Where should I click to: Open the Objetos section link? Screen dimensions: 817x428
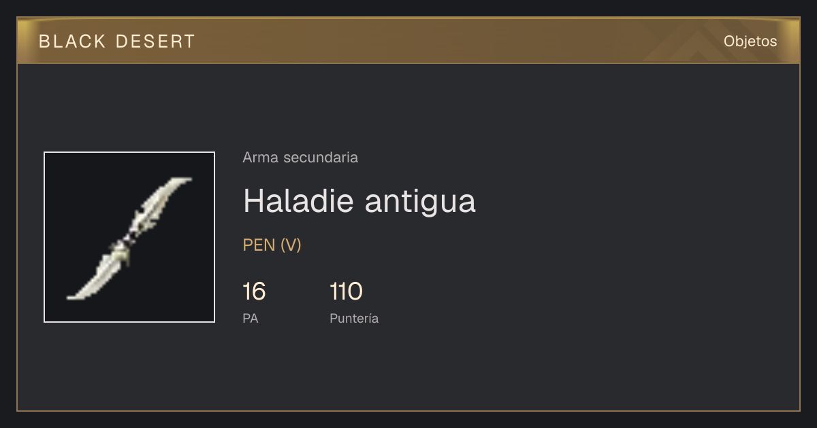coord(750,41)
